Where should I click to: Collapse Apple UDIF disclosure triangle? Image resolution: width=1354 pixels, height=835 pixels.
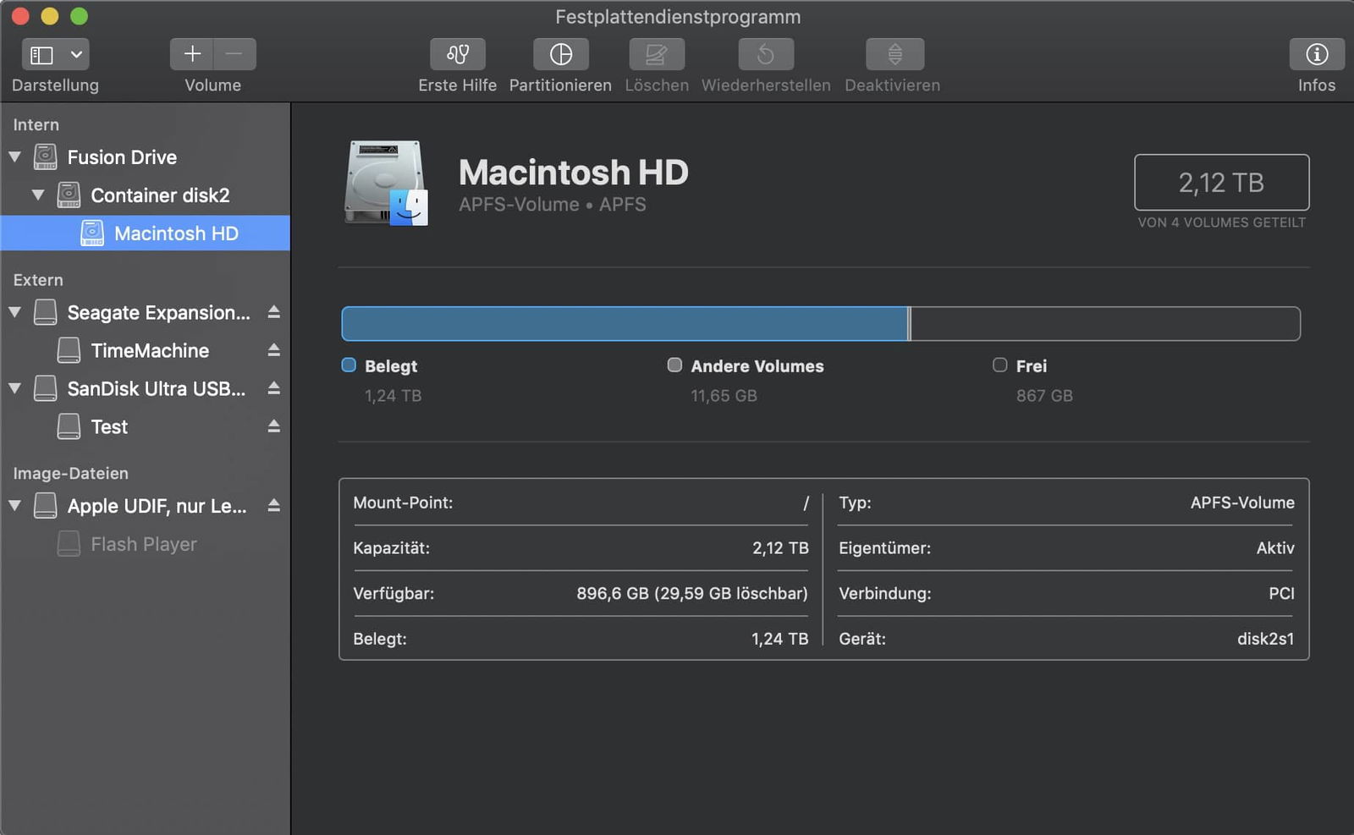[x=14, y=506]
